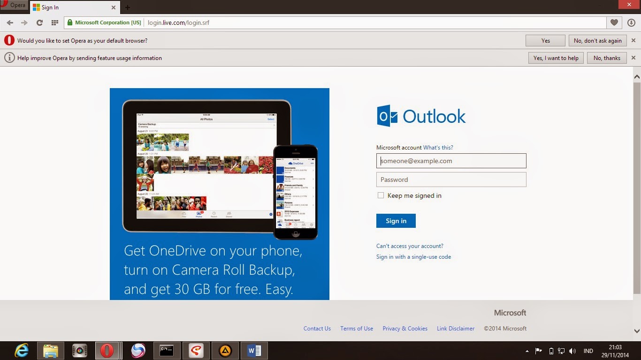The width and height of the screenshot is (641, 360).
Task: Open the Opera menu
Action: 14,5
